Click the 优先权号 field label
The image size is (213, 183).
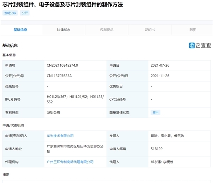tap(12, 86)
